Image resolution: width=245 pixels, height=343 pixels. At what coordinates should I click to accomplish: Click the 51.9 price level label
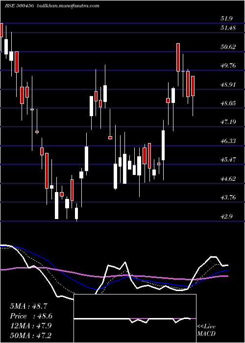[226, 19]
